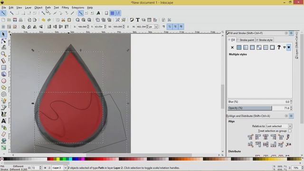Choose Unset paint question mark button
The height and width of the screenshot is (171, 304).
279,47
